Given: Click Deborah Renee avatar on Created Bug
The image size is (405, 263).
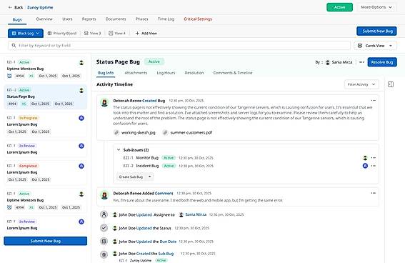Looking at the screenshot, I should click(104, 103).
